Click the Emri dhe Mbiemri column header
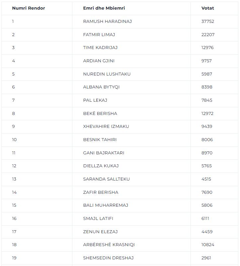Viewport: 240px width, 266px height. pyautogui.click(x=104, y=8)
